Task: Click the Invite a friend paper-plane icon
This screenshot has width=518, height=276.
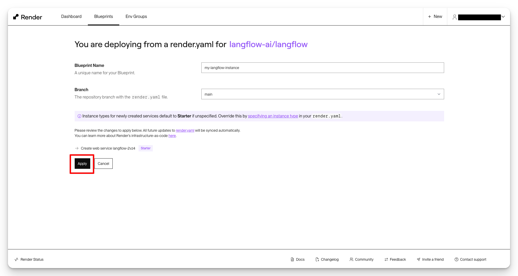Action: click(419, 259)
